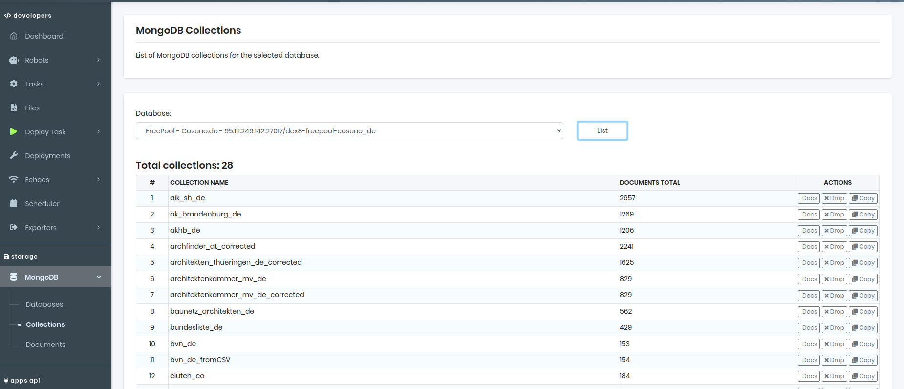The height and width of the screenshot is (389, 904).
Task: Open Docs for akhb_de collection
Action: click(809, 231)
